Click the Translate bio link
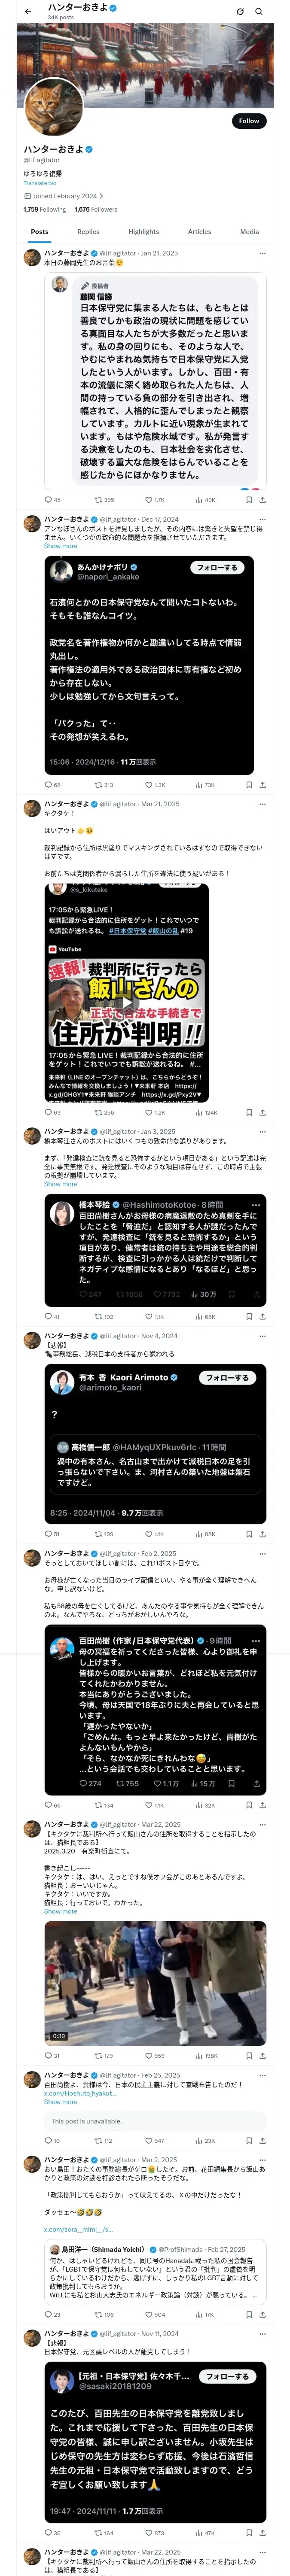The width and height of the screenshot is (290, 2576). pyautogui.click(x=40, y=183)
